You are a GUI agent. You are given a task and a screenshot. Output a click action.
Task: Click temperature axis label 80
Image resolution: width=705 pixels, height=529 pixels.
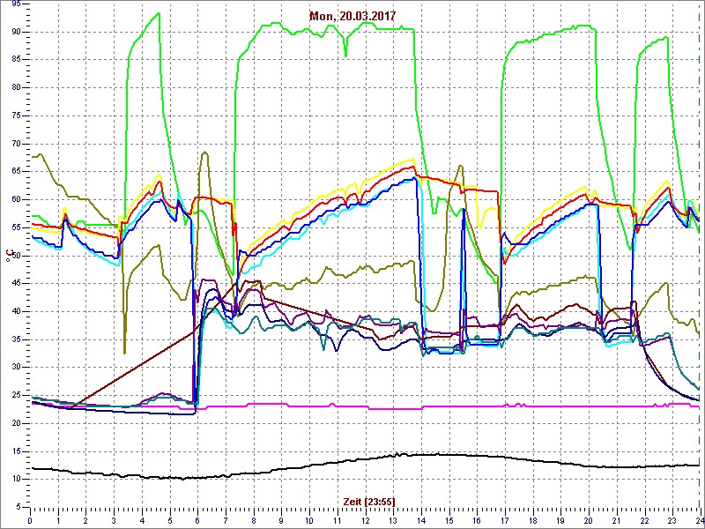click(16, 87)
